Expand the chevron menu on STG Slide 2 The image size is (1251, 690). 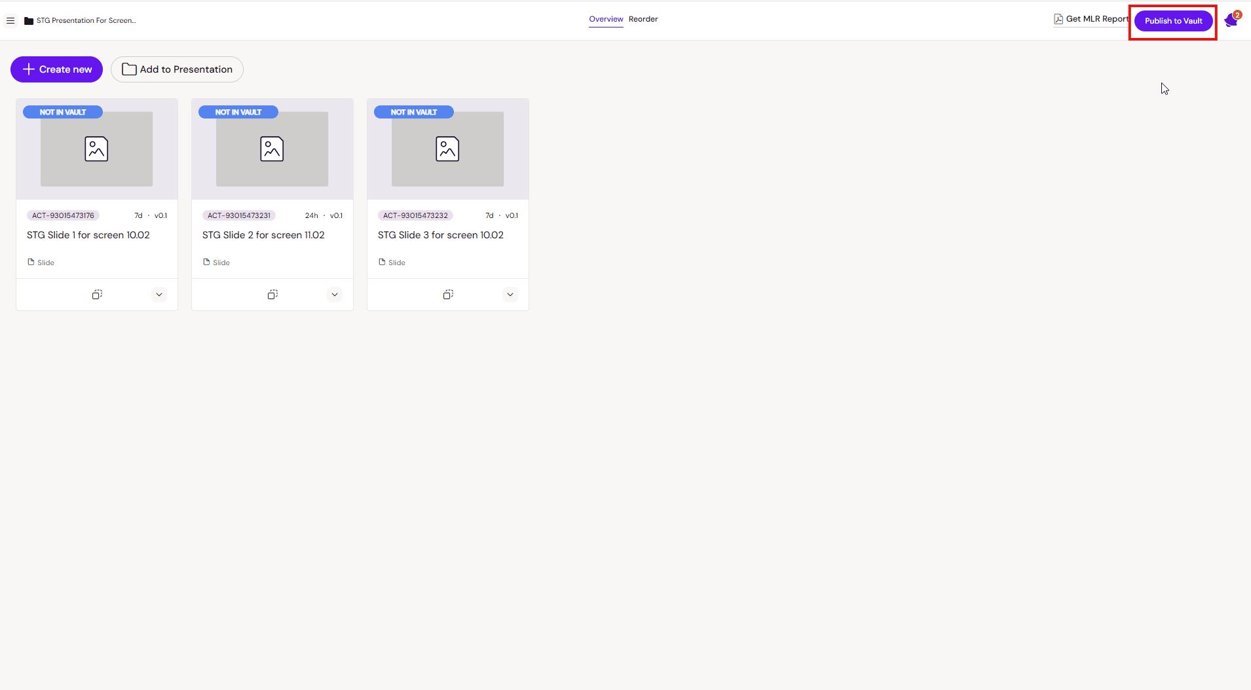335,295
